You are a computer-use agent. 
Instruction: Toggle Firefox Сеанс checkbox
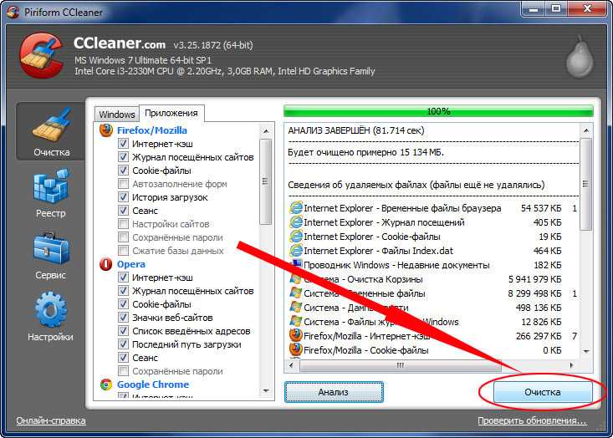pyautogui.click(x=123, y=211)
